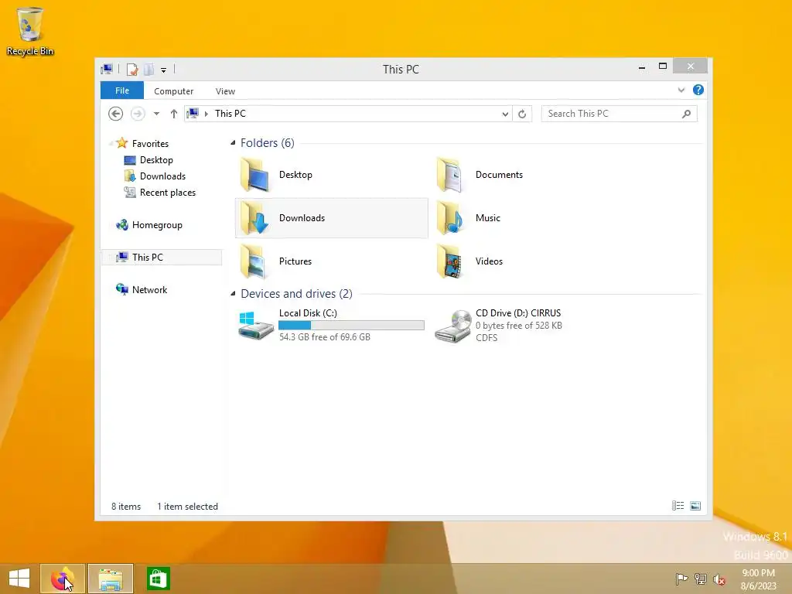Click the 54.3 GB free of 69.6 GB text
This screenshot has width=792, height=594.
point(324,337)
